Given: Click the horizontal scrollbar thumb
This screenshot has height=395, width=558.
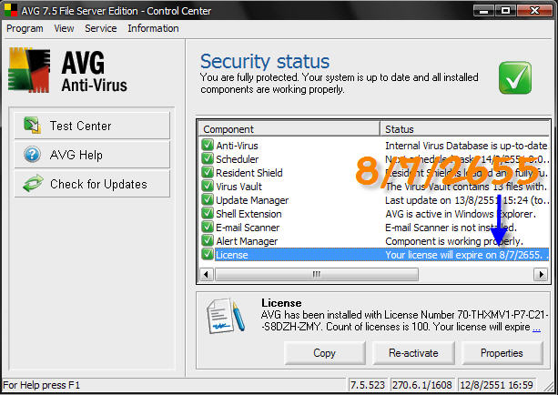Looking at the screenshot, I should click(317, 274).
